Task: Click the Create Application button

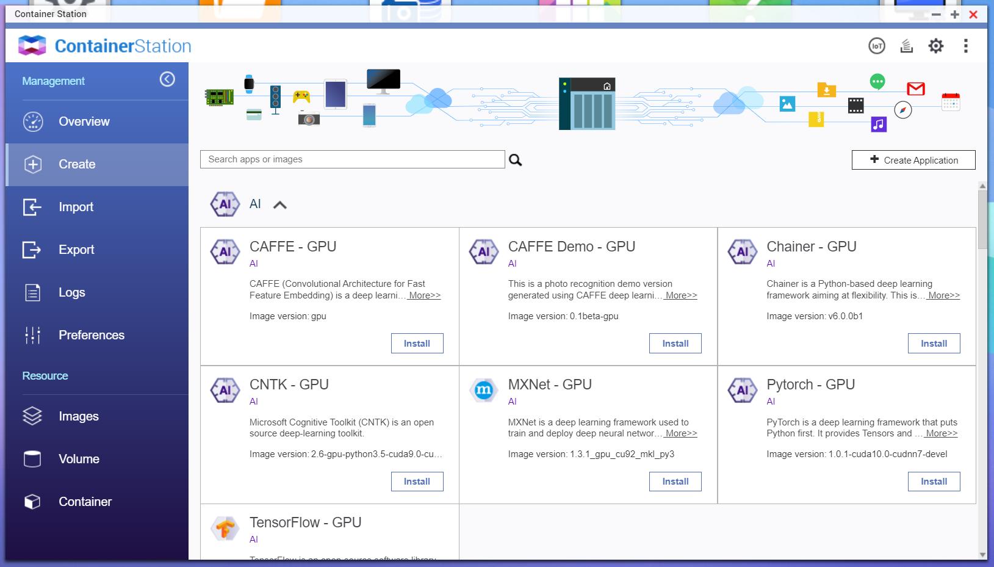Action: [913, 160]
